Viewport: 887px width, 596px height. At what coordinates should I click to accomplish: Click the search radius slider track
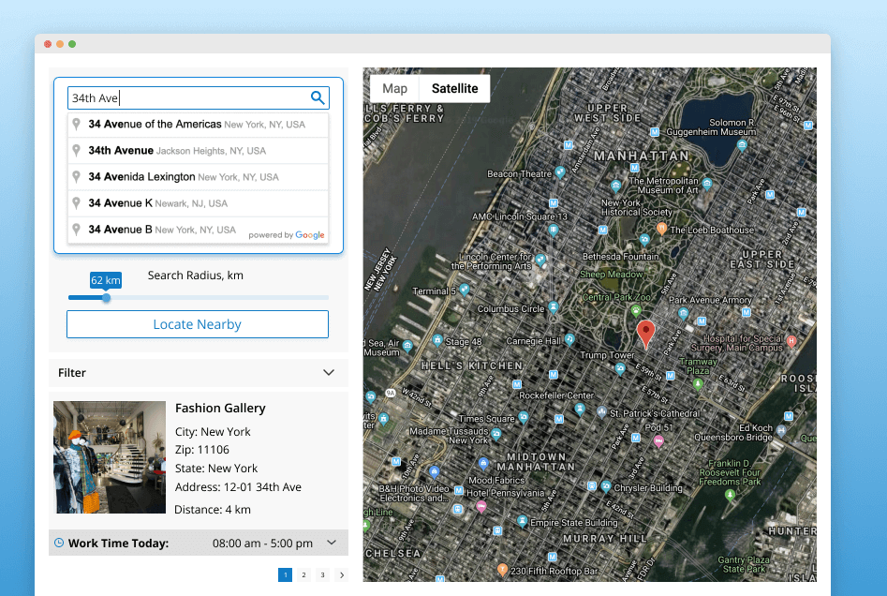pyautogui.click(x=198, y=298)
